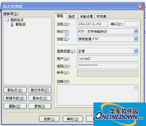
Task: Open the 加密 encryption dropdown arrow
Action: (x=136, y=39)
